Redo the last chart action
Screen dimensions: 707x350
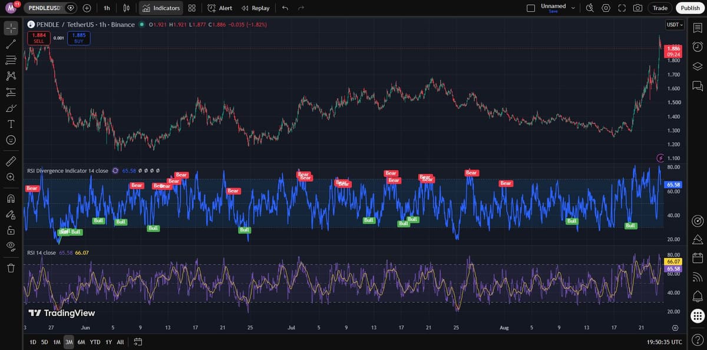pos(300,8)
